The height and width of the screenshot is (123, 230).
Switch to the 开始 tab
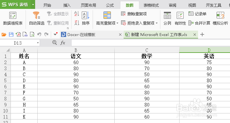[x=47, y=5]
